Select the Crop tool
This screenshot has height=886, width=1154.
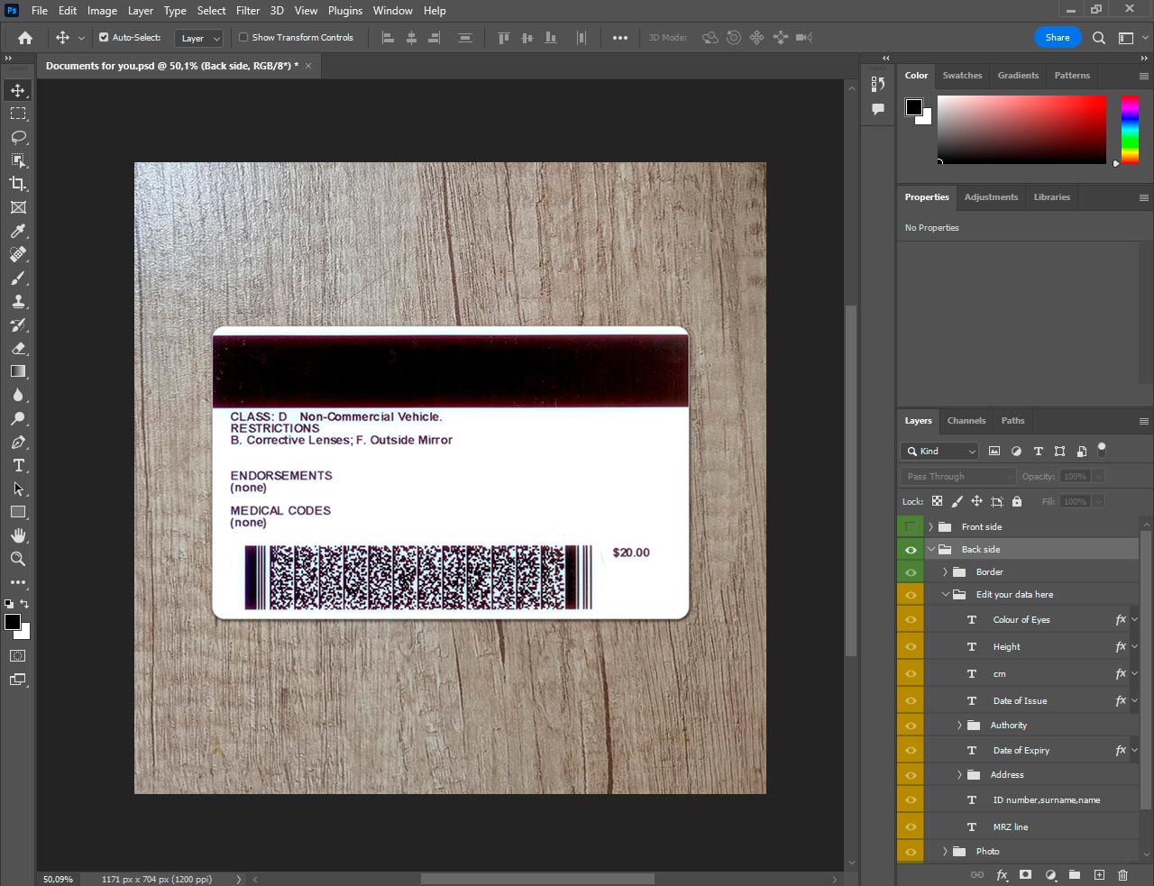coord(18,184)
